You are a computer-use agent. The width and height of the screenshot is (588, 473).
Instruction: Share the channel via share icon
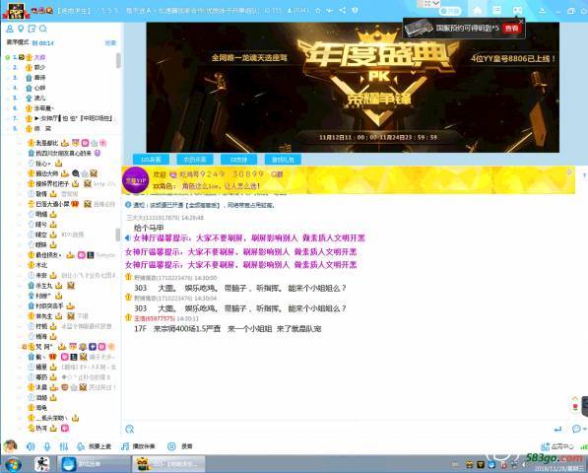pos(343,10)
